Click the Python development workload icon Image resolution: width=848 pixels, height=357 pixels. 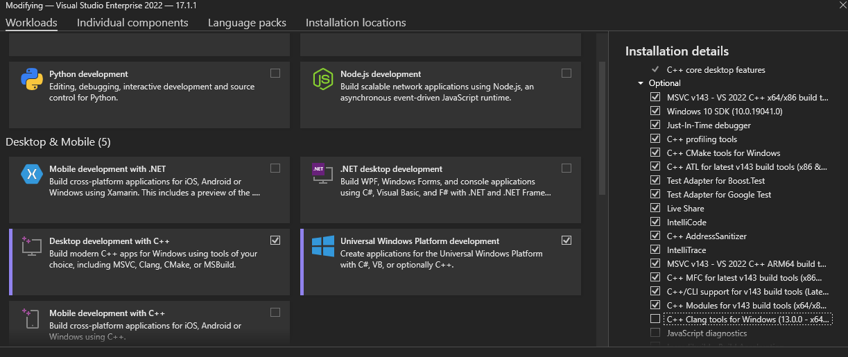(x=32, y=80)
